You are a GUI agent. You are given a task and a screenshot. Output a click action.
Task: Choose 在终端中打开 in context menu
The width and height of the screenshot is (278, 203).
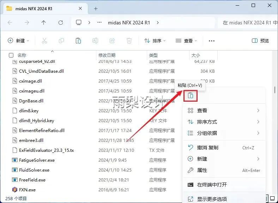pyautogui.click(x=224, y=185)
